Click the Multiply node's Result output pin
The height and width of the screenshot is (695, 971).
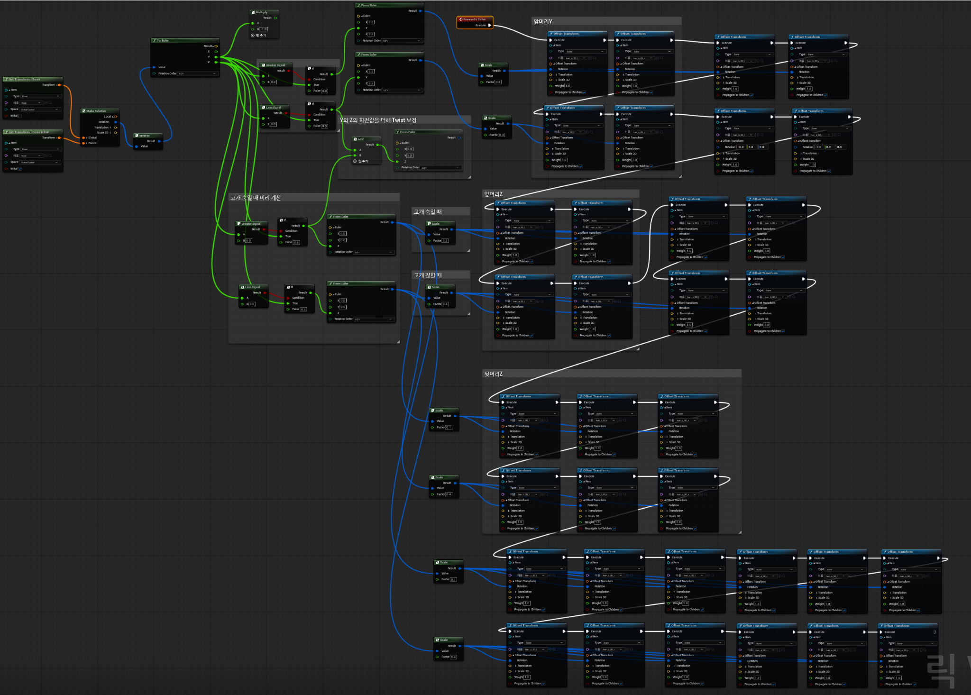[x=275, y=18]
